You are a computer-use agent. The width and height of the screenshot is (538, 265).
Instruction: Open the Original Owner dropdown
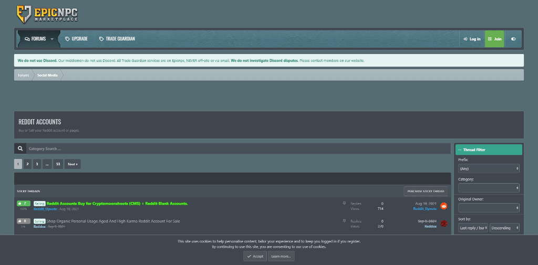[489, 208]
